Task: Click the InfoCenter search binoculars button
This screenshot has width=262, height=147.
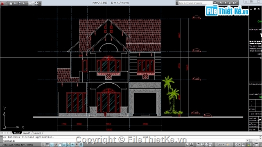Action: click(215, 3)
